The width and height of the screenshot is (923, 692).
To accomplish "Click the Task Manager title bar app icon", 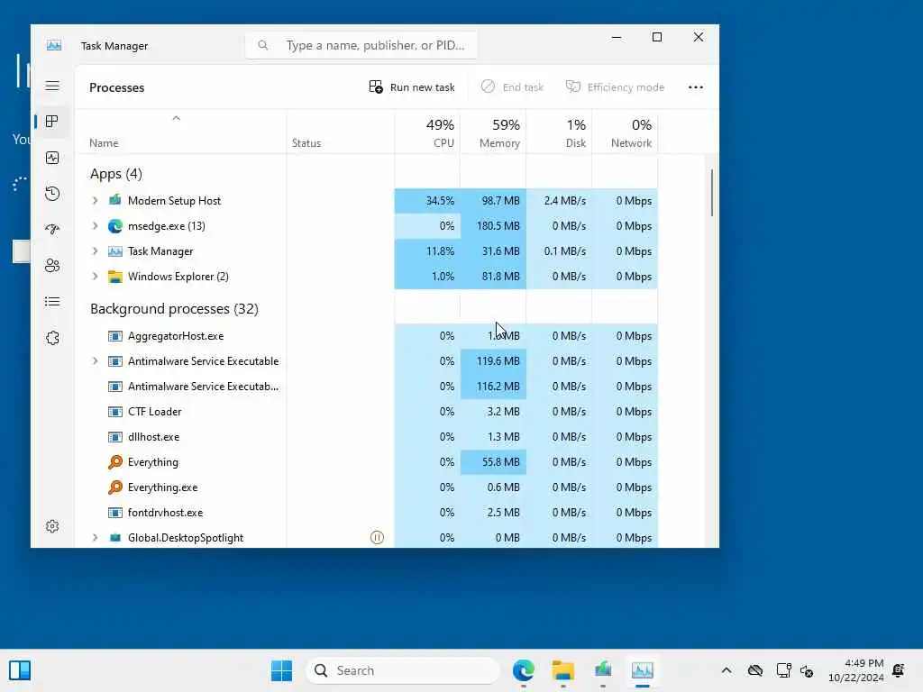I will [x=54, y=45].
